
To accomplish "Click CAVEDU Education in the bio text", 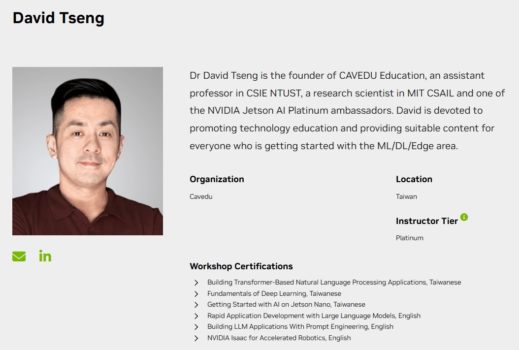I will click(381, 75).
